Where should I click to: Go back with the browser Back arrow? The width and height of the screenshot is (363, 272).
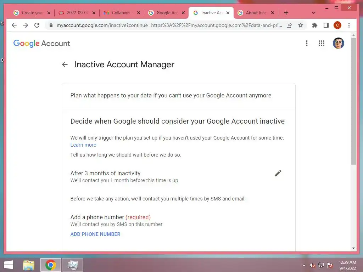point(14,25)
